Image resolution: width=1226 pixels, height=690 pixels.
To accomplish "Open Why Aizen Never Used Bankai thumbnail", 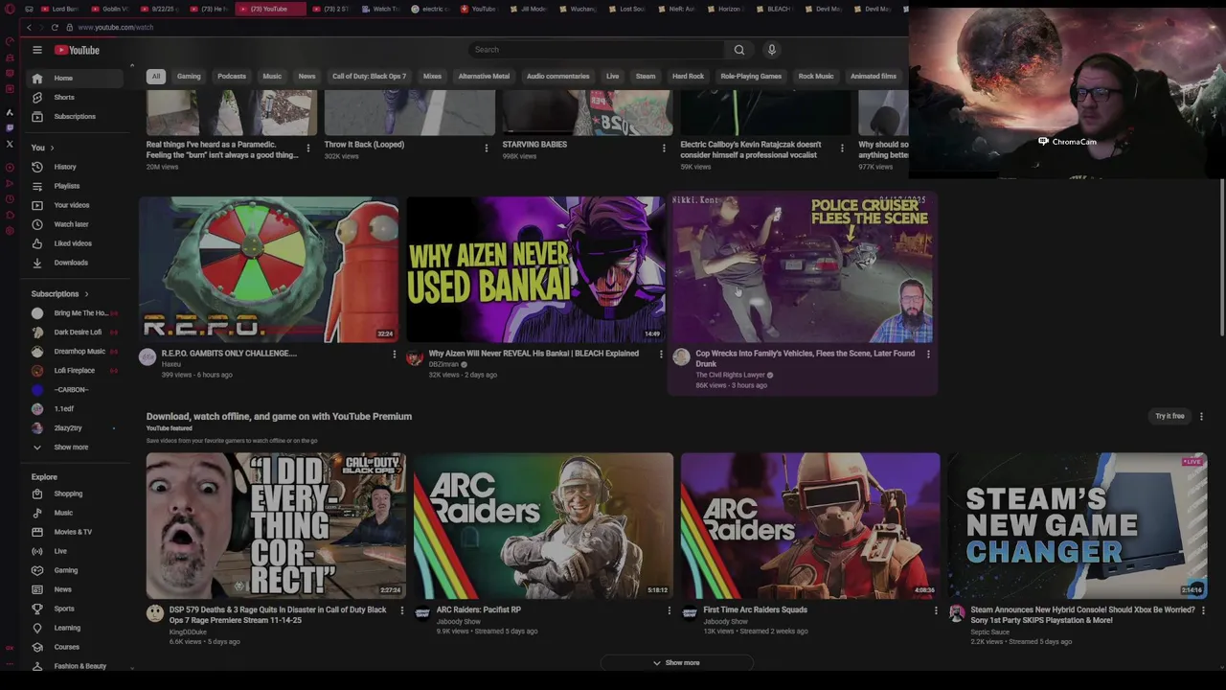I will [x=535, y=269].
